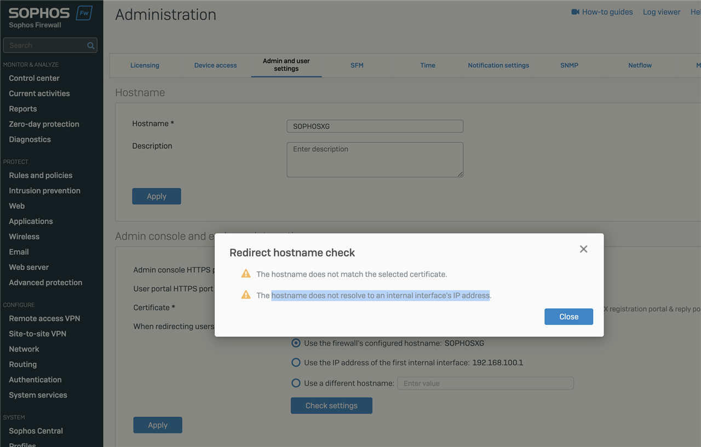Click the Sophos Fw logo badge
Viewport: 701px width, 447px height.
point(84,13)
